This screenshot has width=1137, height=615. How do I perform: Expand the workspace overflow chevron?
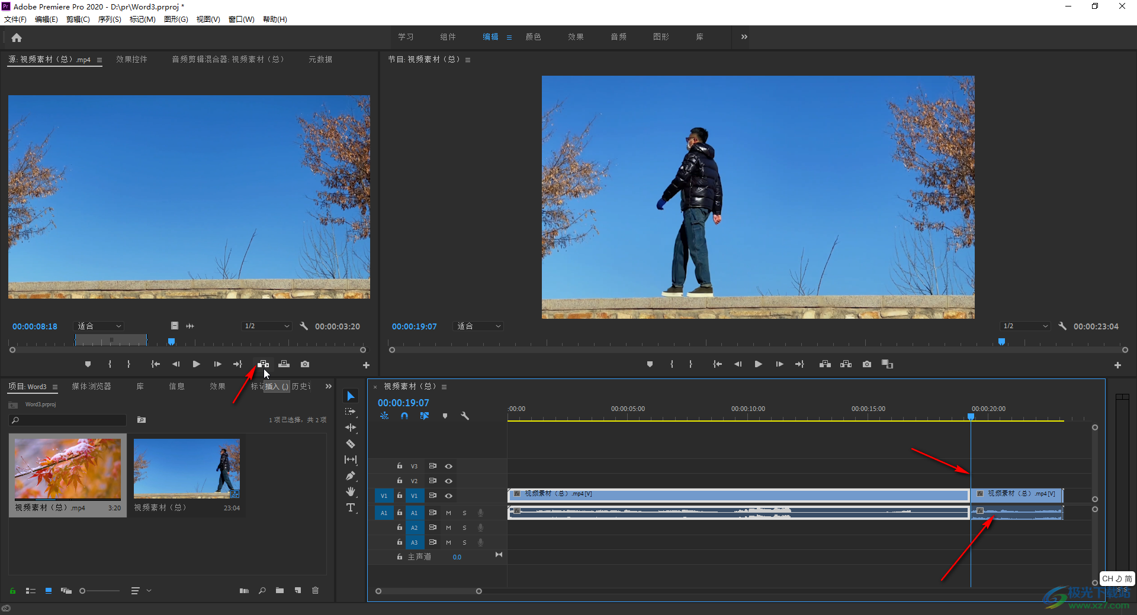(744, 37)
